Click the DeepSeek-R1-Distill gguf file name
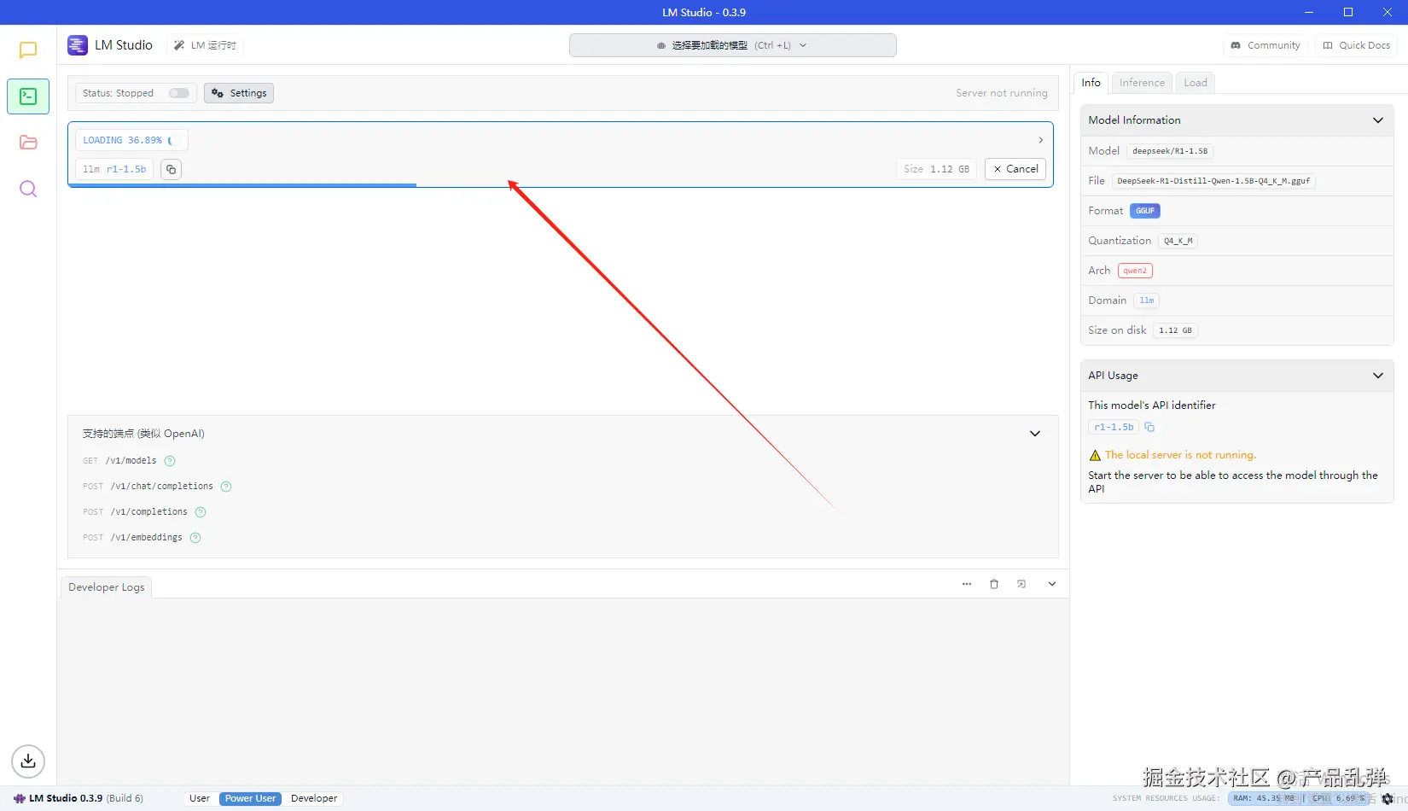The width and height of the screenshot is (1408, 811). tap(1213, 181)
